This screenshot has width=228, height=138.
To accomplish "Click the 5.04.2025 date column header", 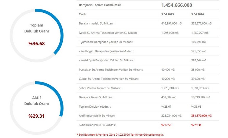I will (167, 14).
